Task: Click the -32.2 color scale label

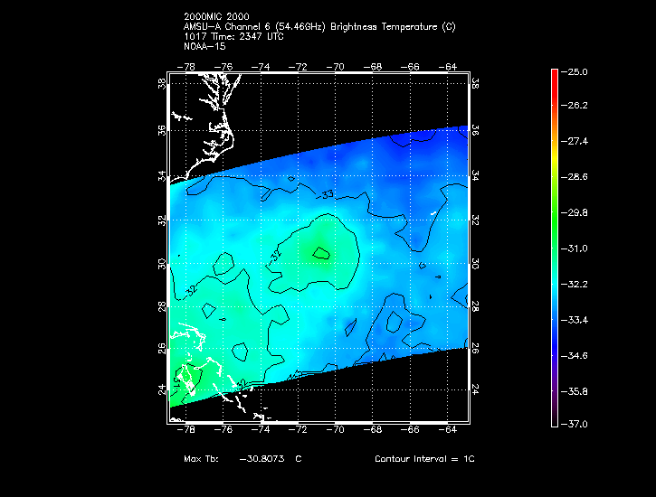Action: click(575, 285)
